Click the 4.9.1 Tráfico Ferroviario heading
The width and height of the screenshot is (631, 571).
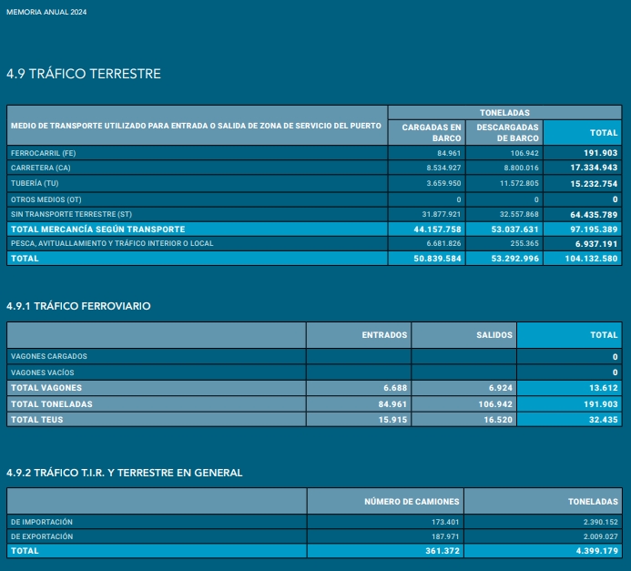pyautogui.click(x=78, y=307)
